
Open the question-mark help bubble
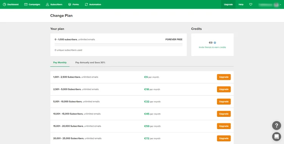pyautogui.click(x=276, y=126)
